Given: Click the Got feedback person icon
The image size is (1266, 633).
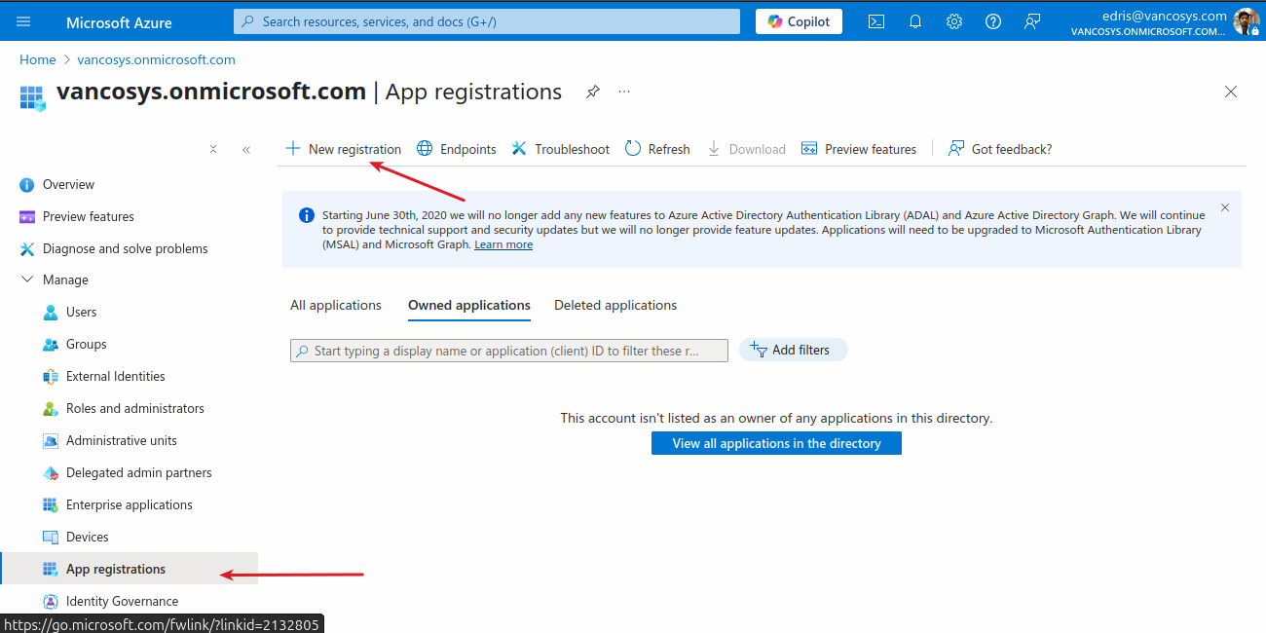Looking at the screenshot, I should coord(956,148).
